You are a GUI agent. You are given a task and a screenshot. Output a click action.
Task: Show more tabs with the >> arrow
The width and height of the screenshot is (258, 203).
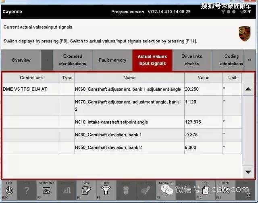[x=250, y=60]
